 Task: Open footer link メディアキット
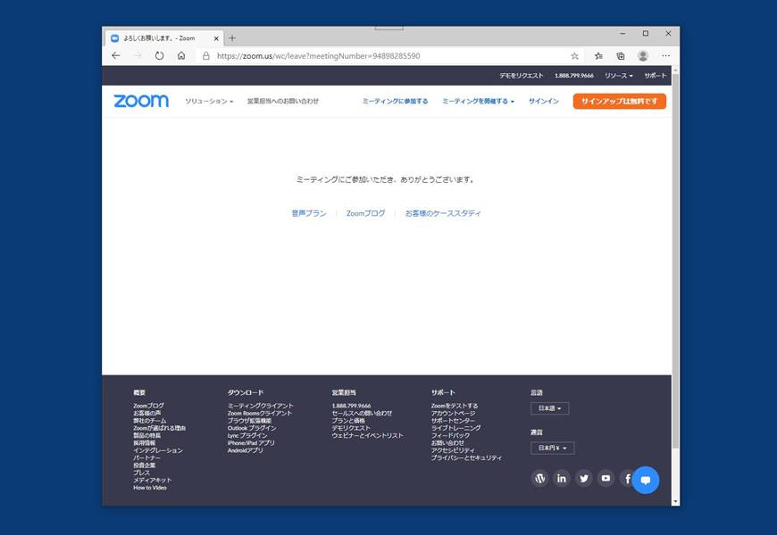(152, 480)
